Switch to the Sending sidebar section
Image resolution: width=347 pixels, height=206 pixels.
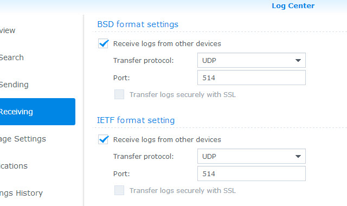click(x=14, y=85)
